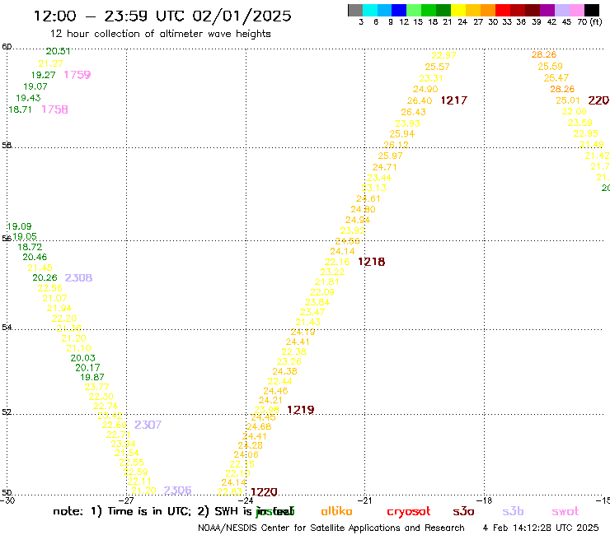This screenshot has width=610, height=535.
Task: Click the wave height value 26.40
Action: tap(420, 100)
